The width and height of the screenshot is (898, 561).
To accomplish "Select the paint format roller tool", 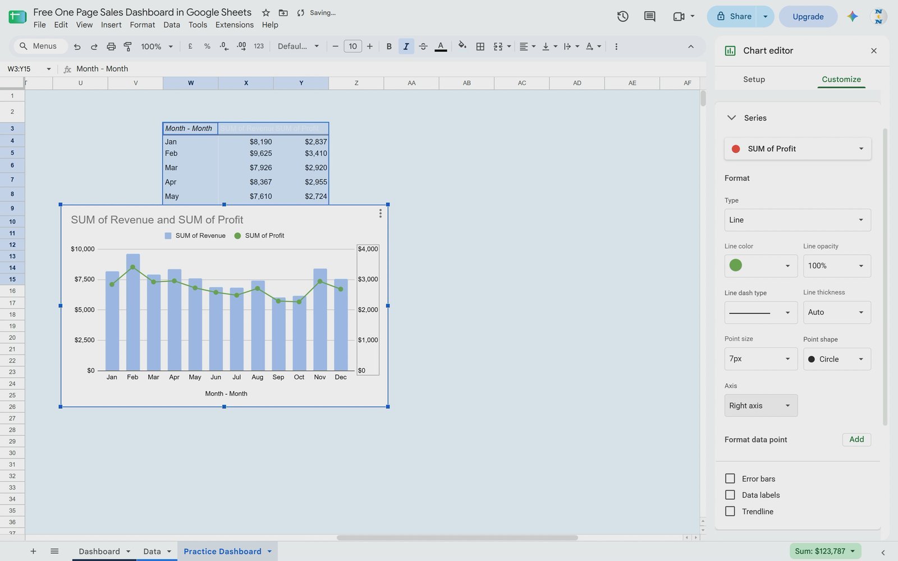I will pos(127,47).
